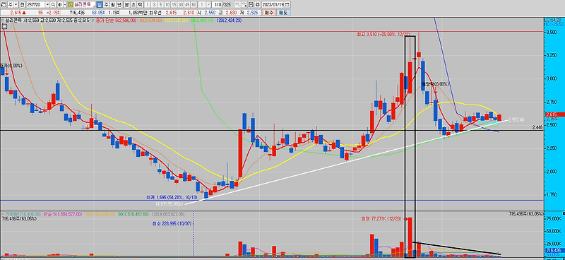Open the dropdown next to 주 selector
565x260 pixels.
16,4
